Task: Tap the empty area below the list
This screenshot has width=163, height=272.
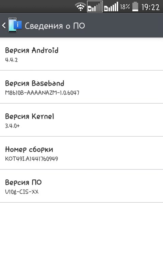Action: 82,237
